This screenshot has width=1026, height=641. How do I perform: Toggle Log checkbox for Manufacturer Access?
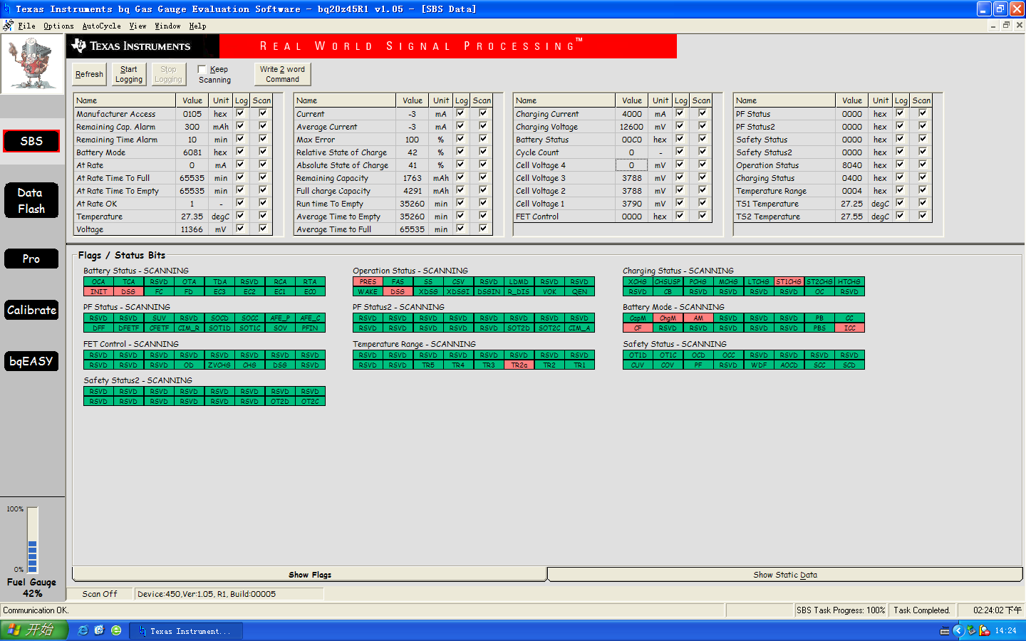point(240,113)
